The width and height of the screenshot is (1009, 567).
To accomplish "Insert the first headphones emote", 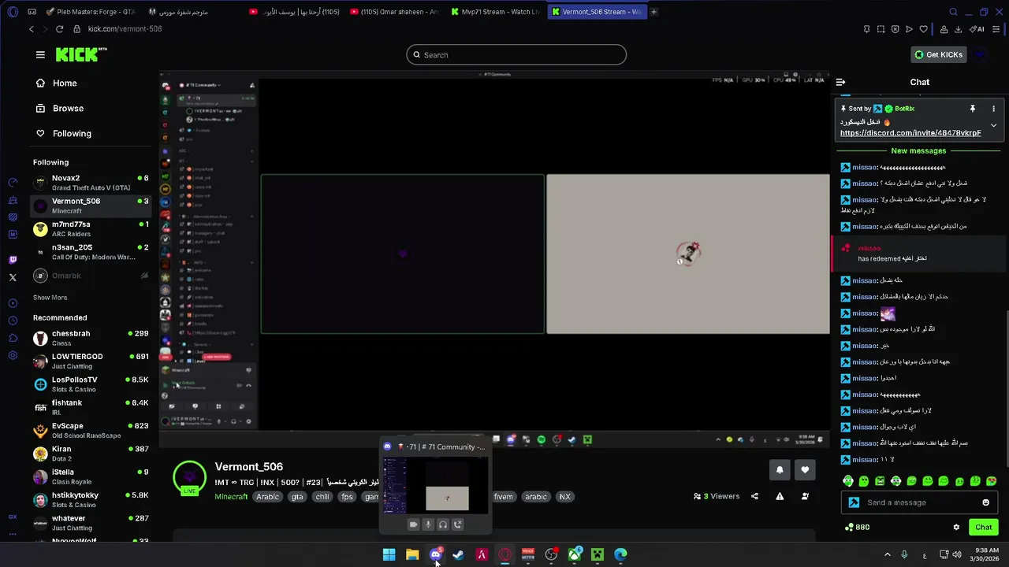I will click(847, 481).
